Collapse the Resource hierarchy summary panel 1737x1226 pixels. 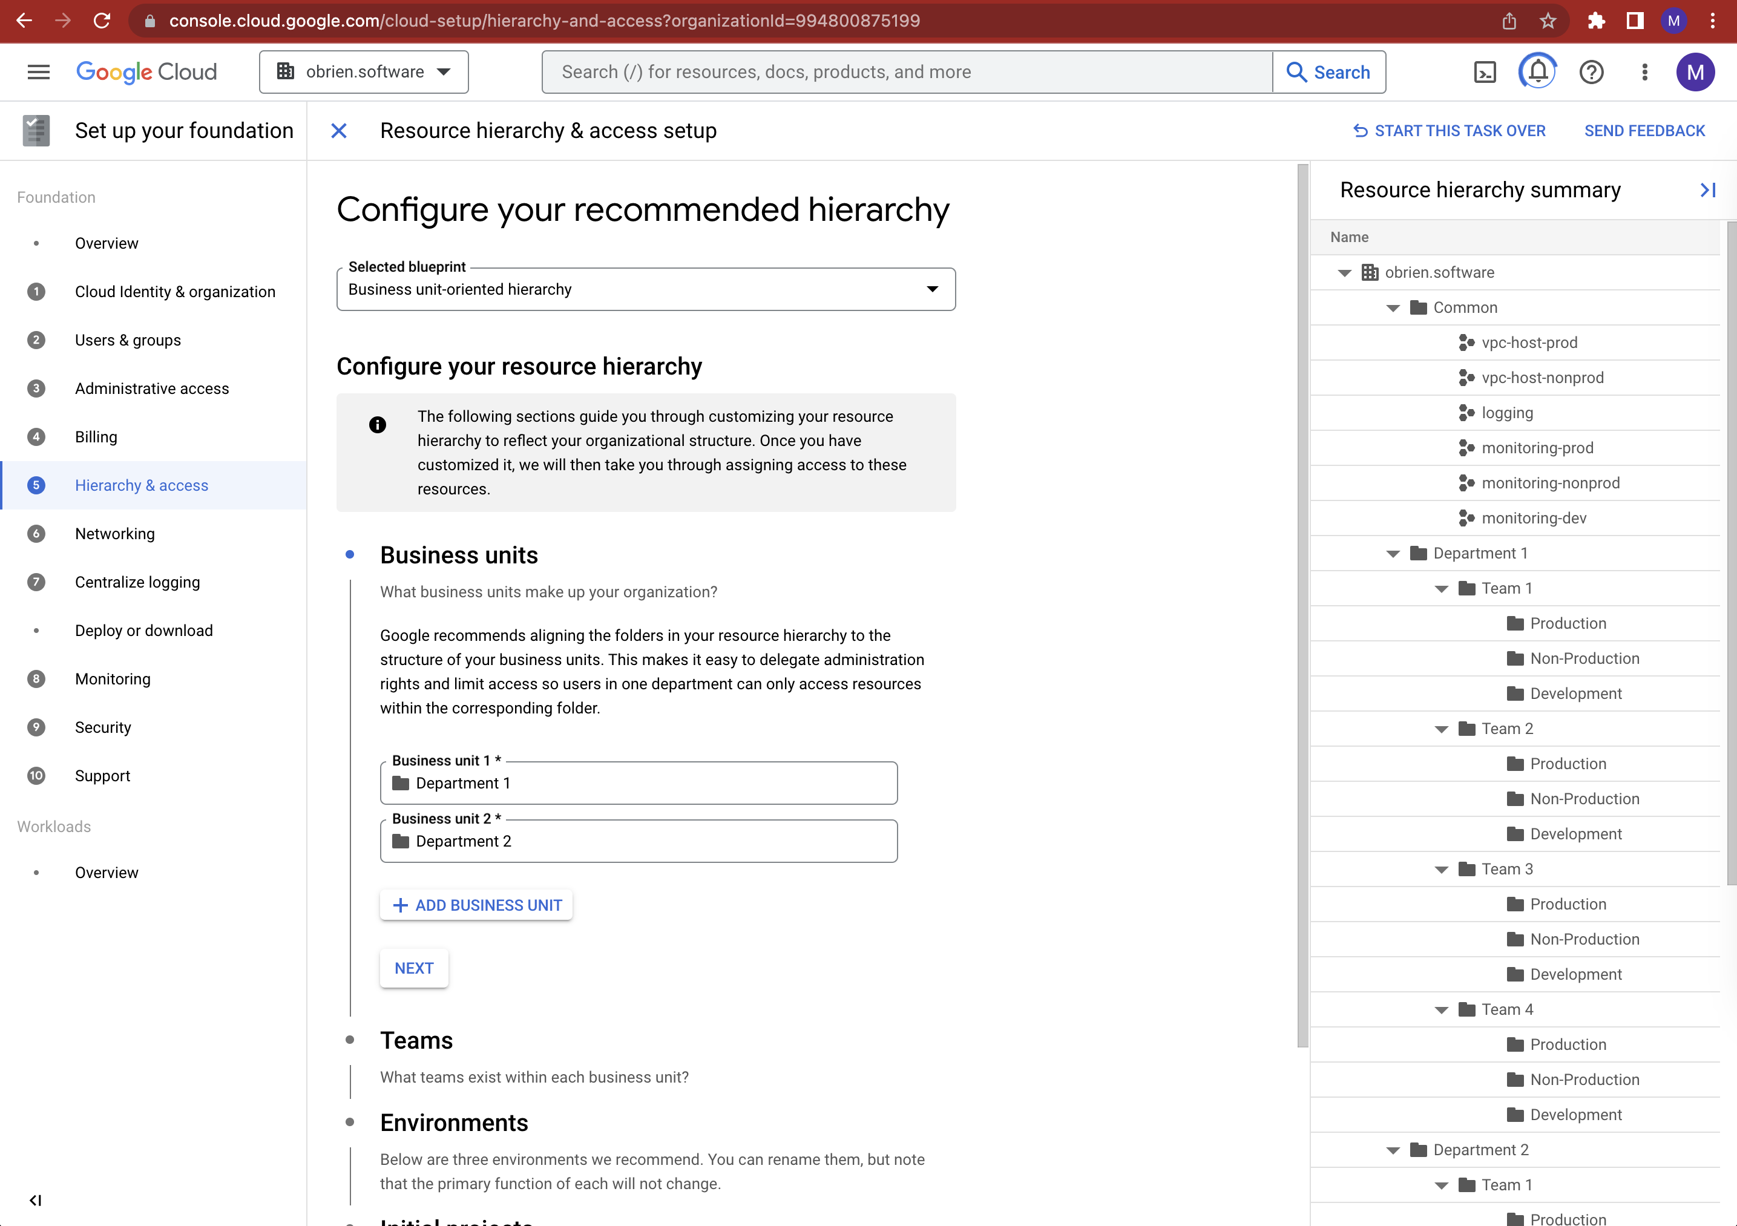(x=1707, y=189)
